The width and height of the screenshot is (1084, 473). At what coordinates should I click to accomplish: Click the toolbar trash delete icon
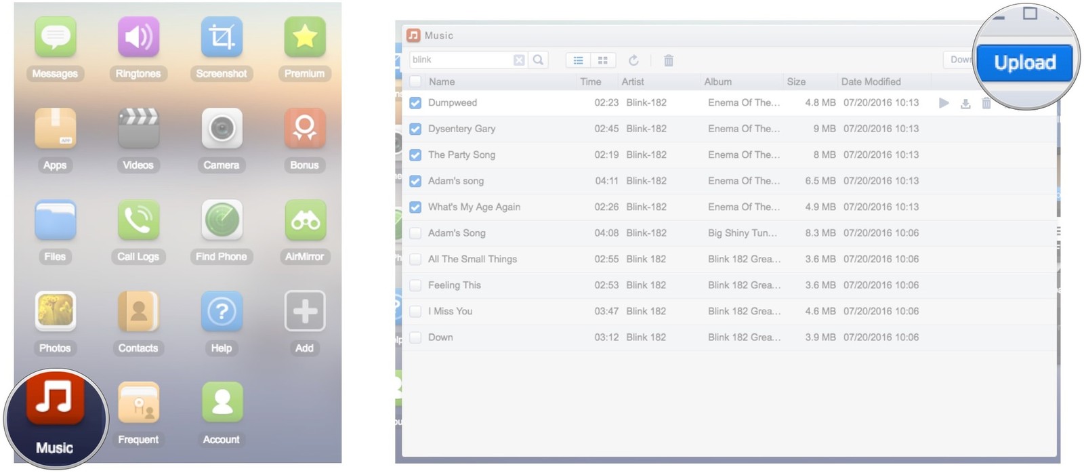pyautogui.click(x=669, y=60)
